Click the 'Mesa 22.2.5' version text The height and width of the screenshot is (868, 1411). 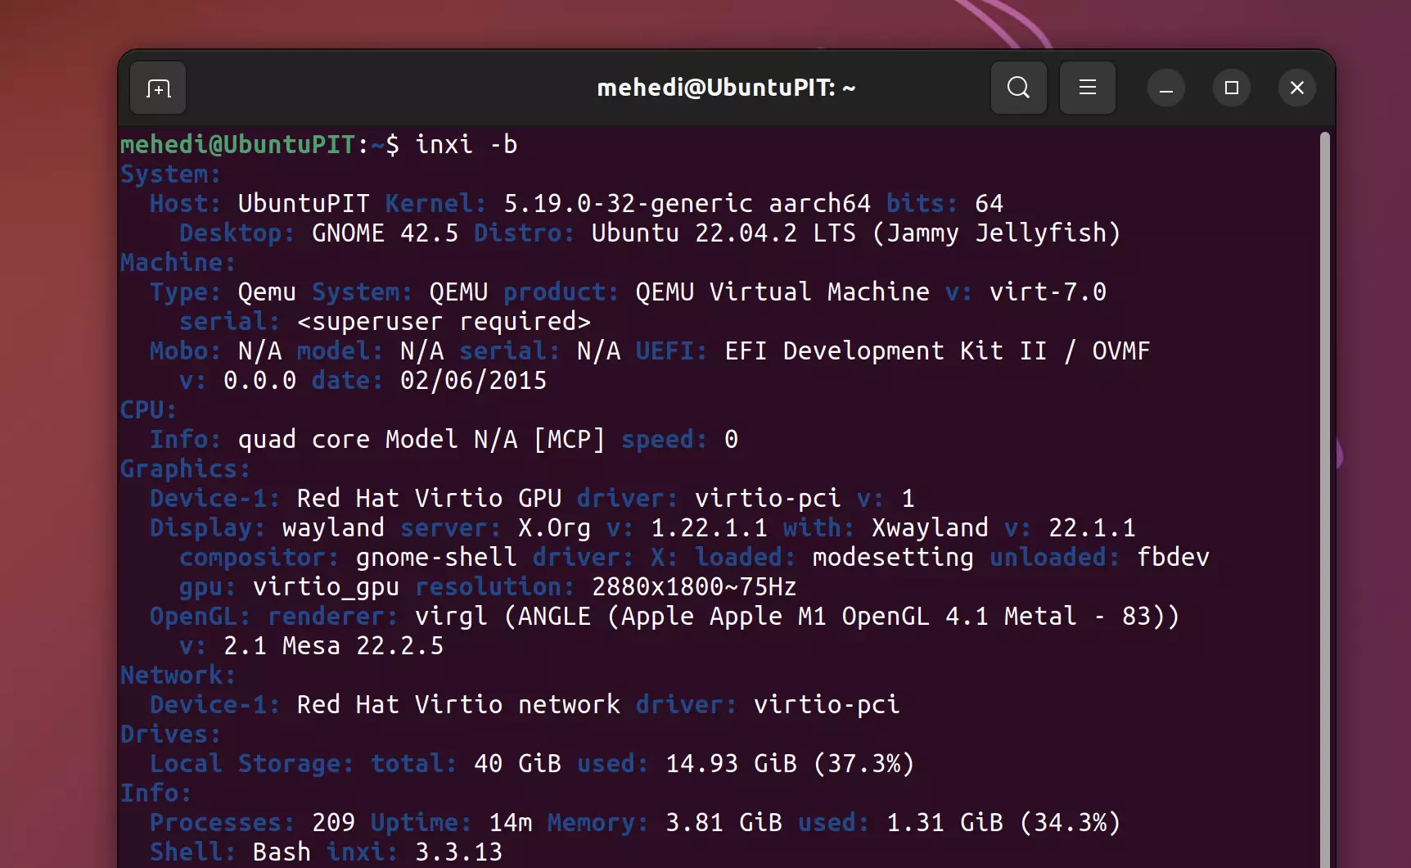(363, 646)
